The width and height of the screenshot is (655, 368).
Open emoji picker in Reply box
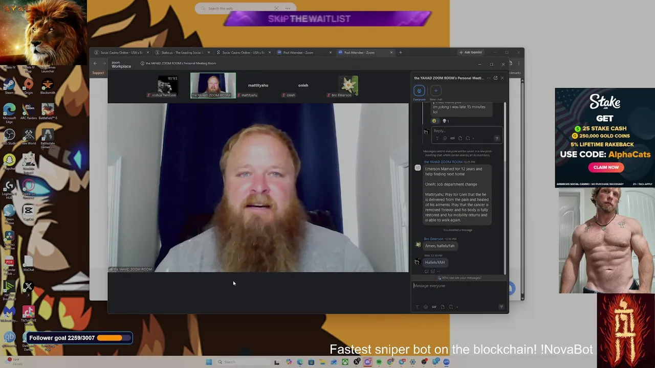[445, 138]
